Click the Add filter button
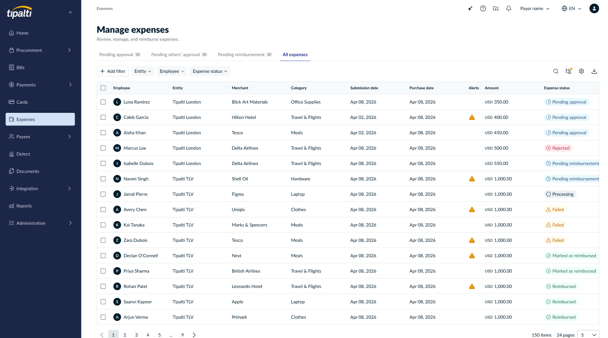The image size is (608, 338). 112,71
